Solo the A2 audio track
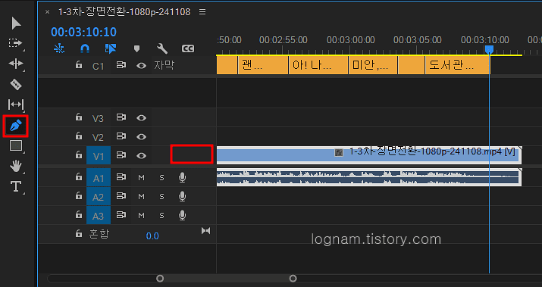542x287 pixels. coord(161,197)
